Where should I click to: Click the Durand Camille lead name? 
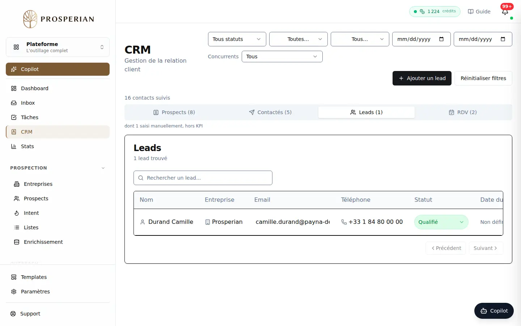[171, 222]
